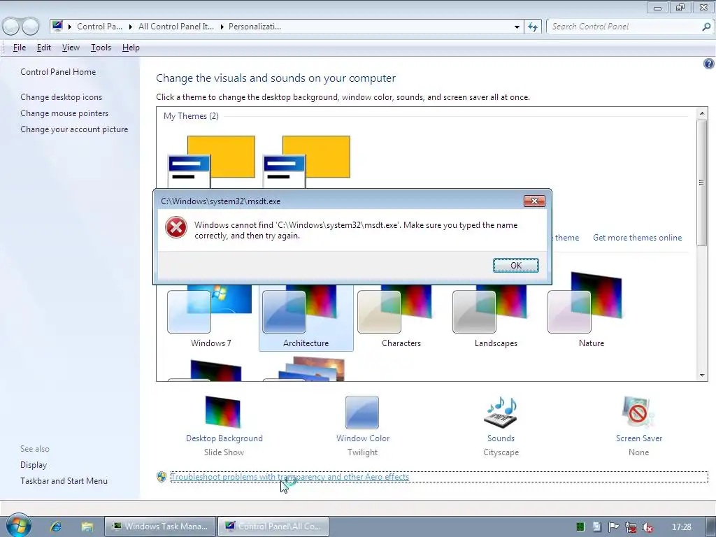Click the network tray icon

[631, 527]
